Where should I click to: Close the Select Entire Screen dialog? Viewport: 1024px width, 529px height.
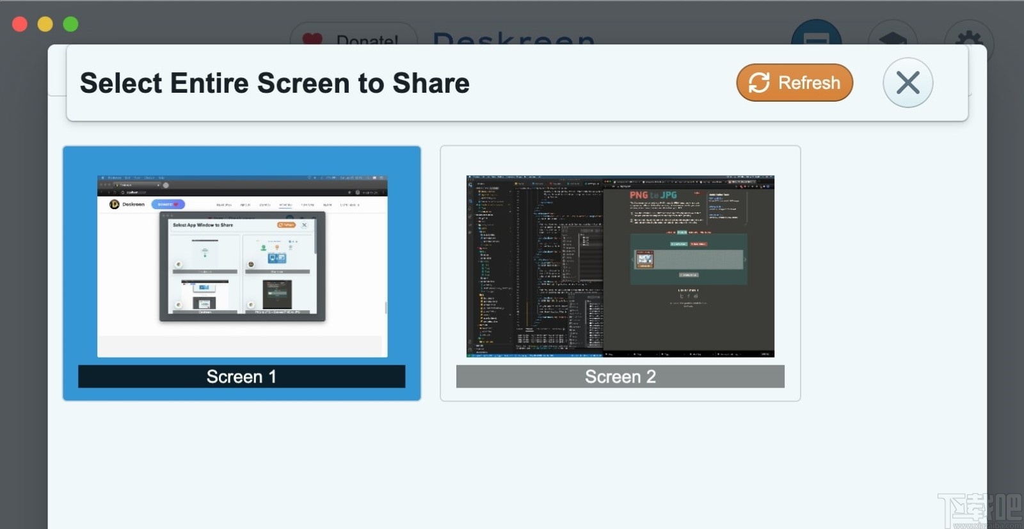point(908,83)
